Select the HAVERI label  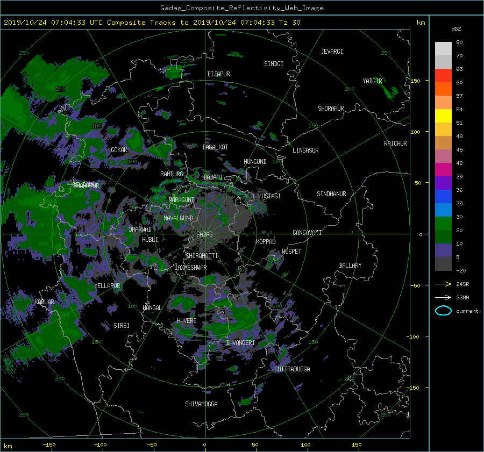click(x=187, y=321)
